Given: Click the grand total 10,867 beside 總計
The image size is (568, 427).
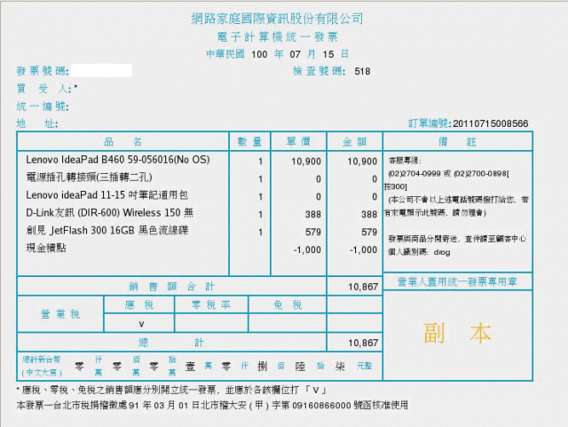Looking at the screenshot, I should [x=363, y=343].
